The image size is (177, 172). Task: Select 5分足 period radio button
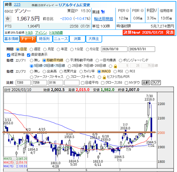pos(87,49)
